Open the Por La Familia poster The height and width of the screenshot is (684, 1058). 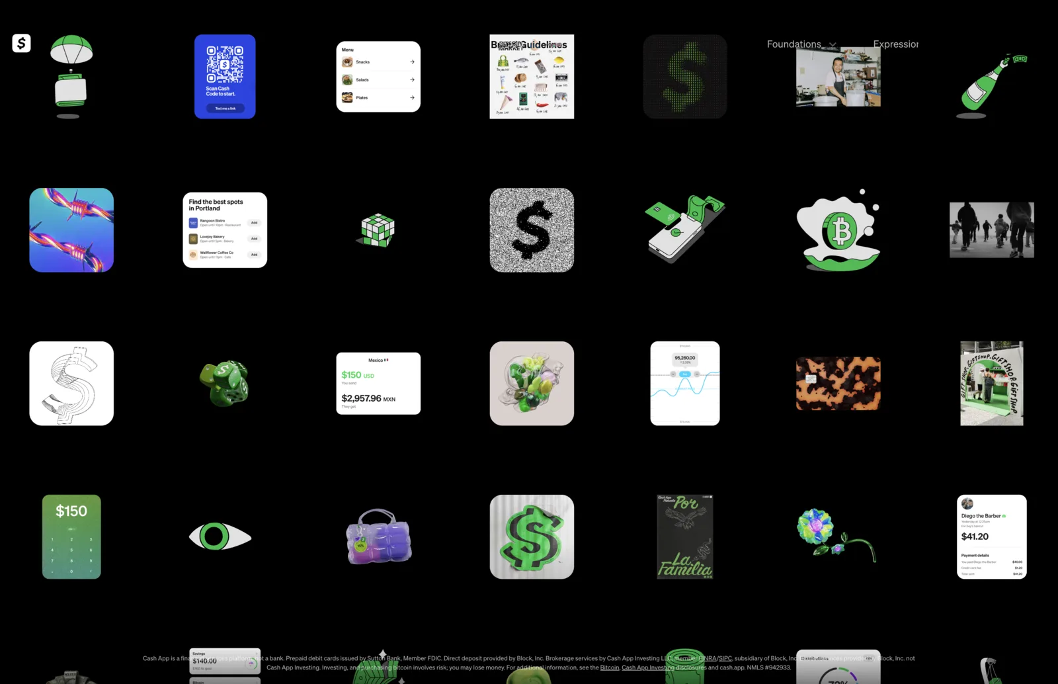click(x=685, y=537)
